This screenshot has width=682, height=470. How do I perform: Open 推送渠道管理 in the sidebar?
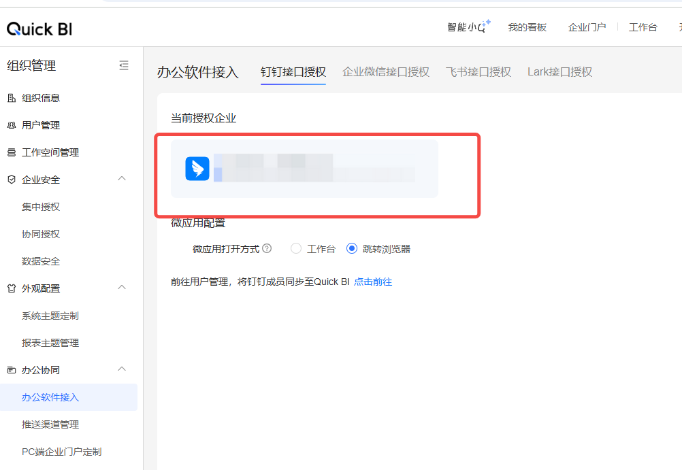click(50, 424)
